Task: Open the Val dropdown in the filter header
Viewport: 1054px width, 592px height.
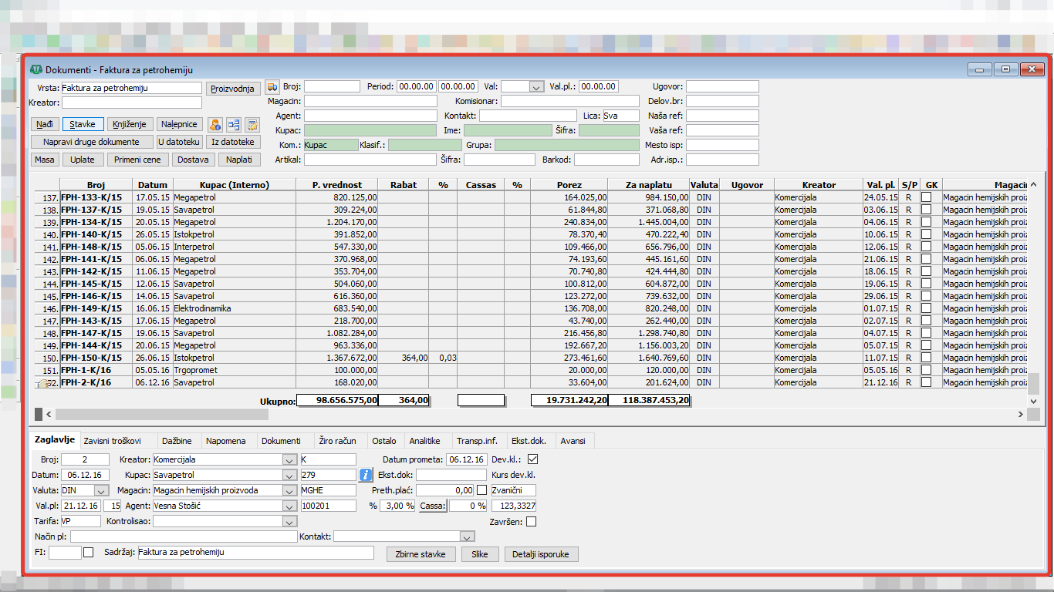Action: (536, 87)
